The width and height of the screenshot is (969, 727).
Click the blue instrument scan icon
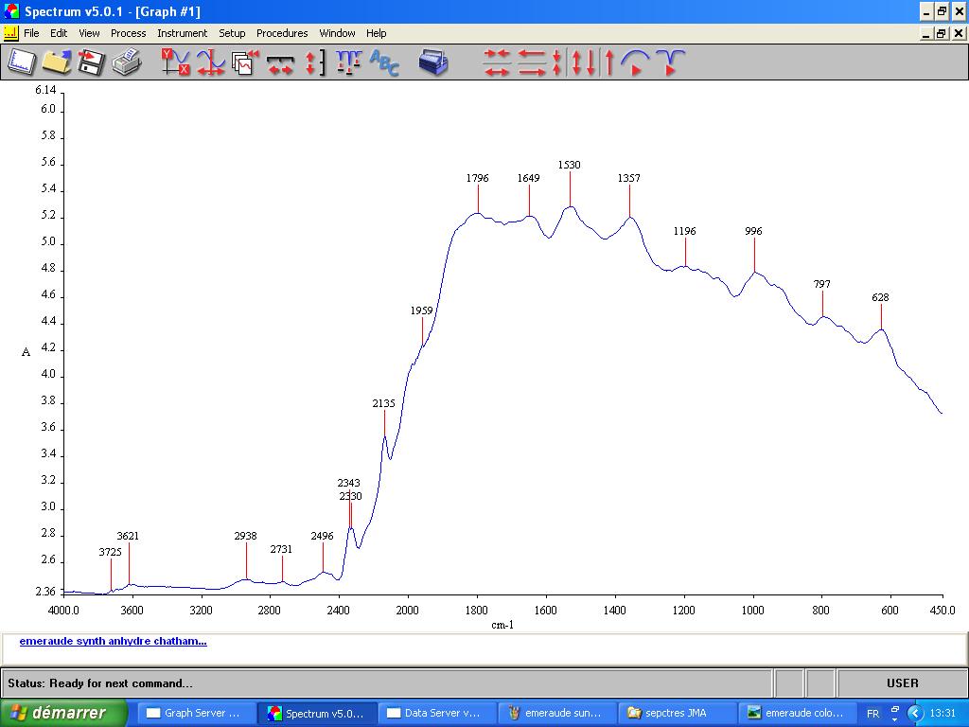pos(433,62)
